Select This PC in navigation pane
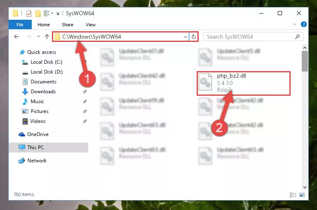Screen dimensions: 317x210 coord(49,147)
